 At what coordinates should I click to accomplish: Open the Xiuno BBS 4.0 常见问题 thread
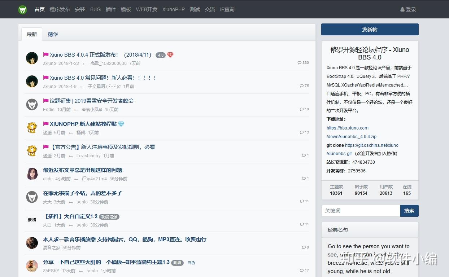pos(103,78)
